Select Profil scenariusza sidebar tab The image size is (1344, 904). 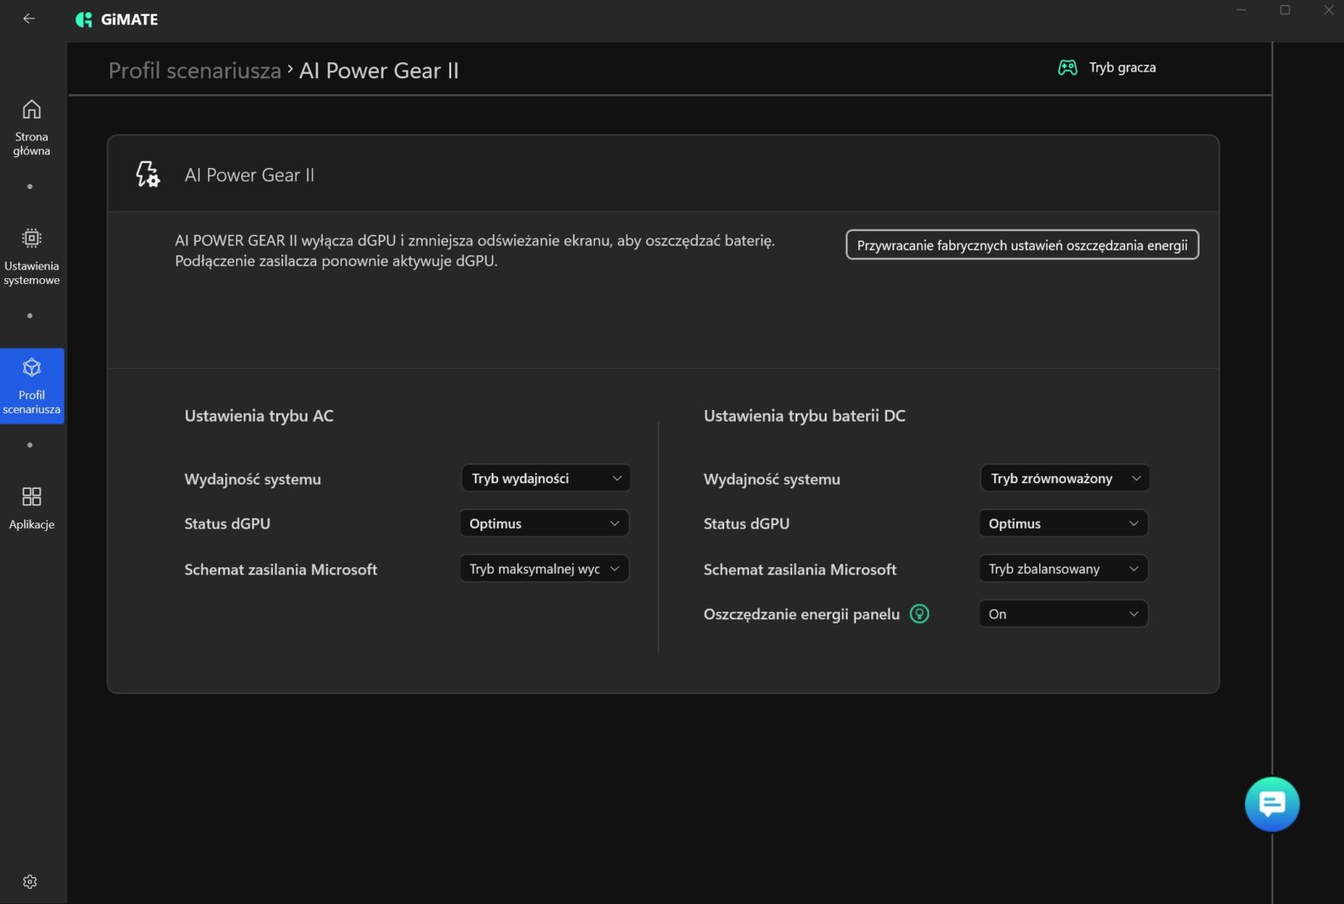pos(32,386)
